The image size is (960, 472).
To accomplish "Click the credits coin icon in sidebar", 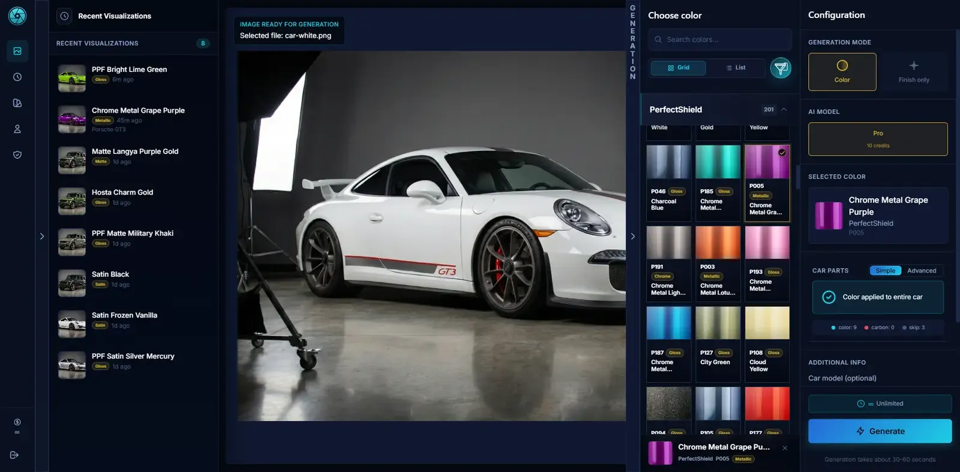I will click(x=17, y=422).
